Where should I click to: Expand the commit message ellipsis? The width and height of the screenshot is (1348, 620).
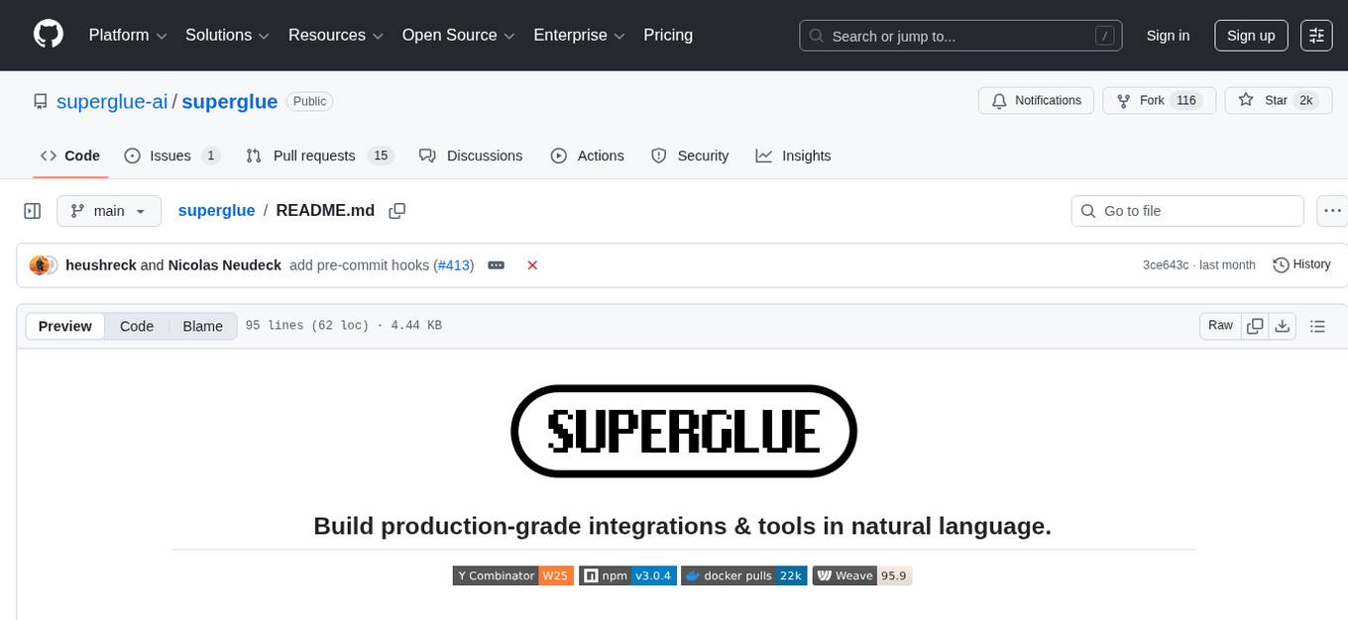[496, 264]
